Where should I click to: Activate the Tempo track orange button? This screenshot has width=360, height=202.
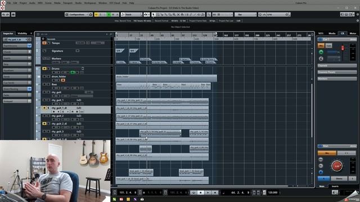pos(44,43)
